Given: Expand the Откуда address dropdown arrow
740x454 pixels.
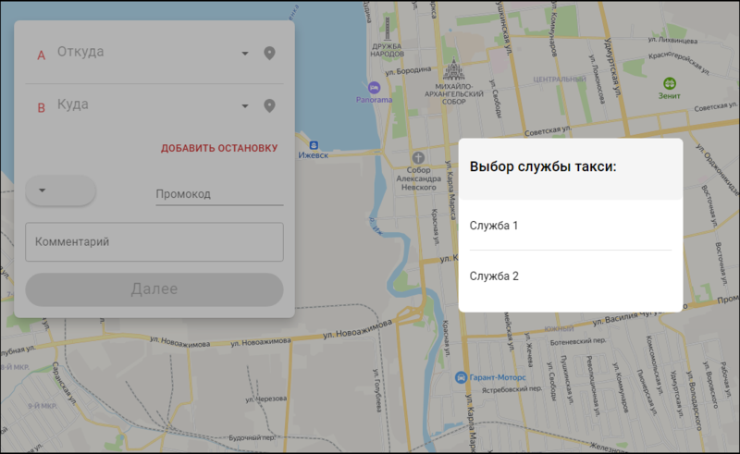Looking at the screenshot, I should [x=245, y=54].
